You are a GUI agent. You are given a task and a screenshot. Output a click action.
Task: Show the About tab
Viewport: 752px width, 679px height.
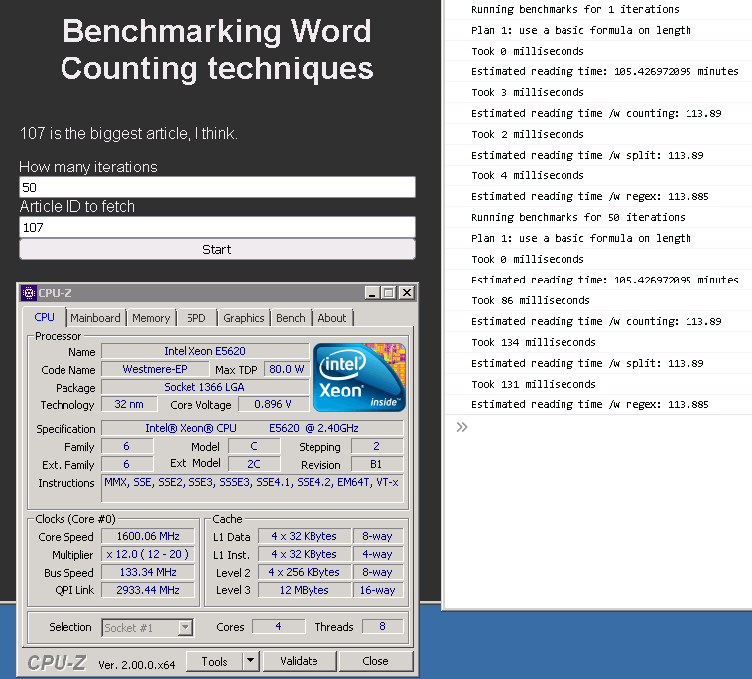pos(332,318)
